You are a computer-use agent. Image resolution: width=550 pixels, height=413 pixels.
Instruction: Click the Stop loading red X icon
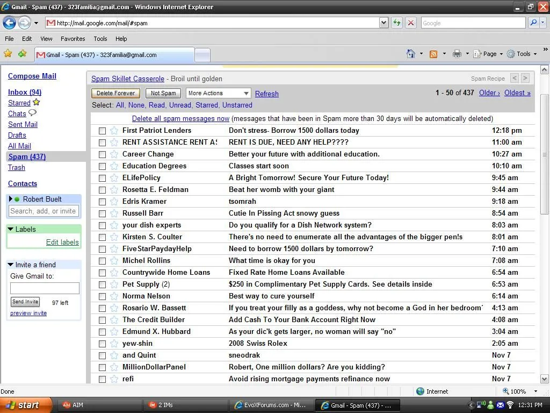(411, 23)
